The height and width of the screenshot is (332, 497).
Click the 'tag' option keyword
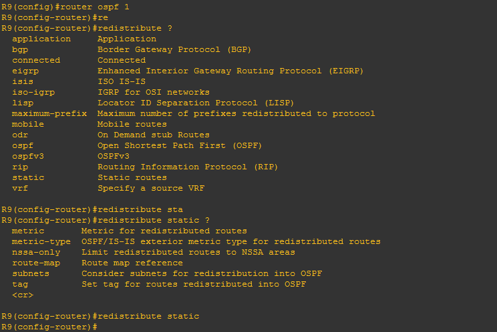(x=20, y=285)
